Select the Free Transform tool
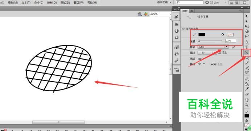The image size is (251, 131). (247, 26)
